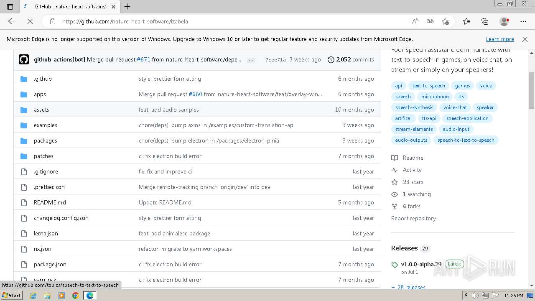Image resolution: width=535 pixels, height=301 pixels.
Task: Open the package.json file
Action: click(50, 264)
